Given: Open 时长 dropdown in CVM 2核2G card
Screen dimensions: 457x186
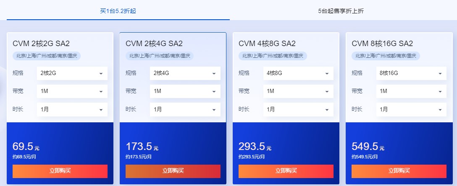Looking at the screenshot, I should (72, 109).
